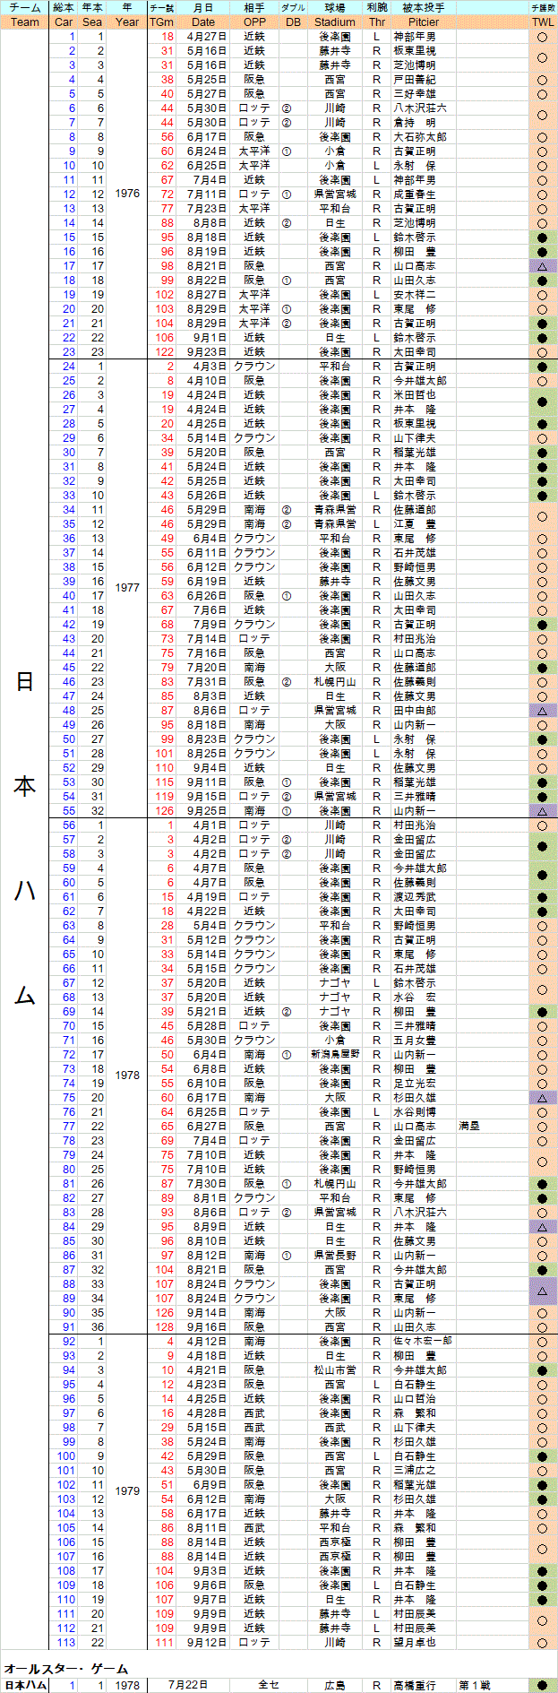The width and height of the screenshot is (558, 1693).
Task: Click the date cell 4月1日
Action: [x=203, y=825]
